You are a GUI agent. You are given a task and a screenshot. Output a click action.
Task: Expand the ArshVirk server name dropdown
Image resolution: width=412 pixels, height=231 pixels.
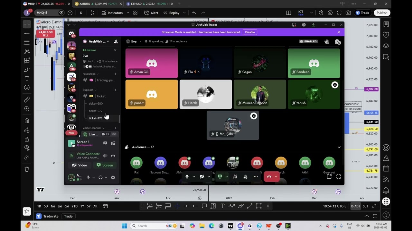(x=108, y=41)
